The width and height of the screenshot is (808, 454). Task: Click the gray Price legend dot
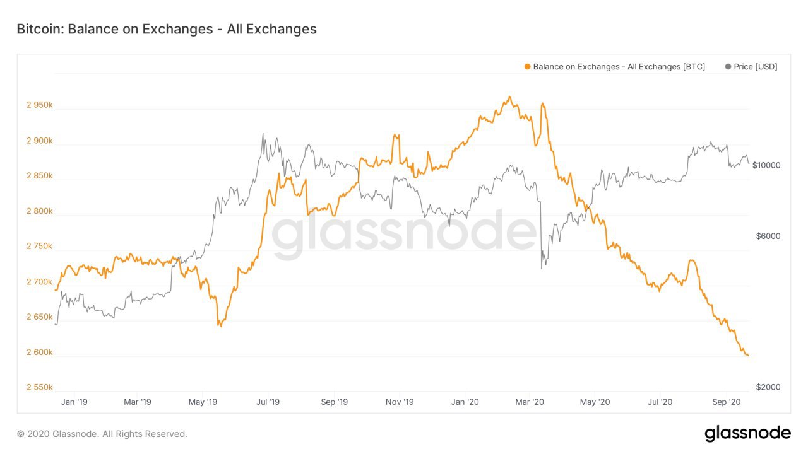[728, 67]
